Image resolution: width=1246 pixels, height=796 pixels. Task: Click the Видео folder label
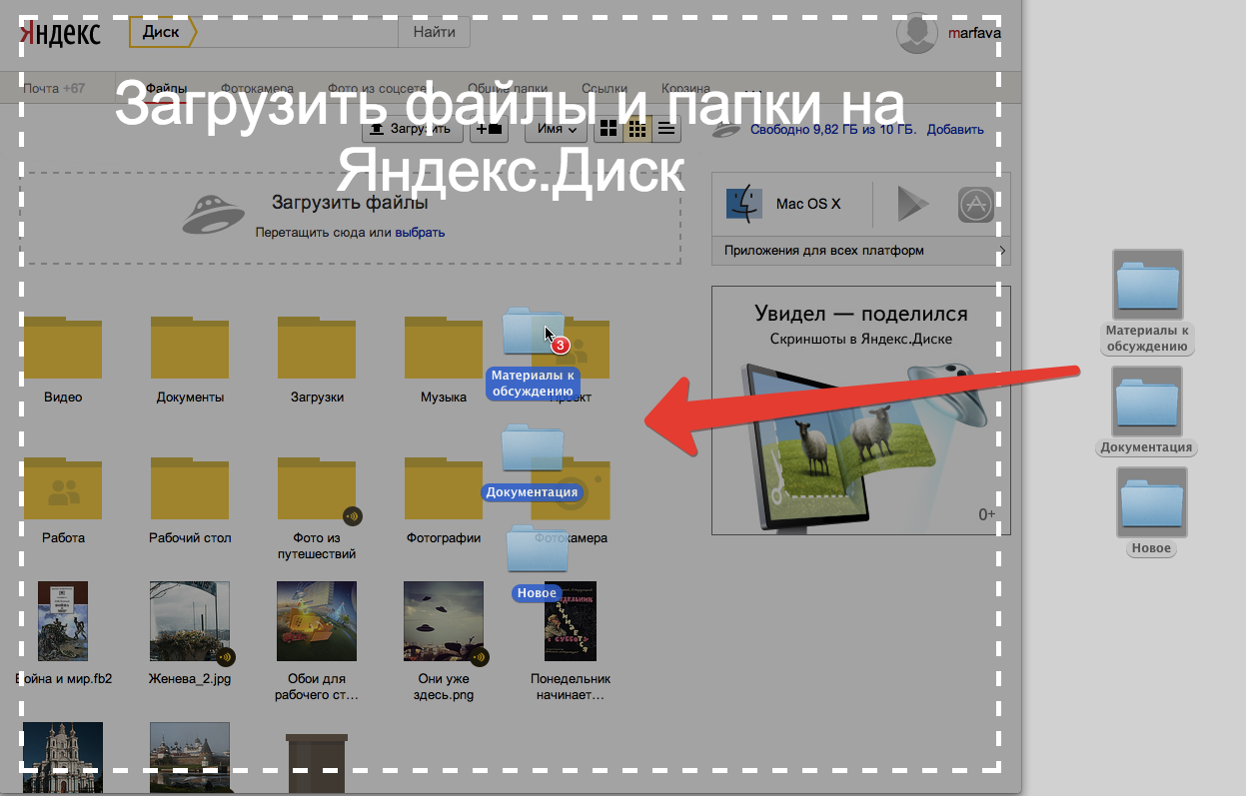(x=63, y=397)
